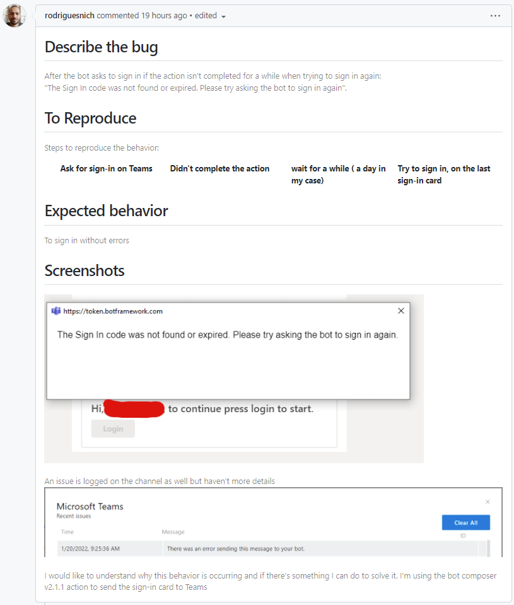514x605 pixels.
Task: Open rodriguesnich's avatar profile picture
Action: tap(15, 16)
